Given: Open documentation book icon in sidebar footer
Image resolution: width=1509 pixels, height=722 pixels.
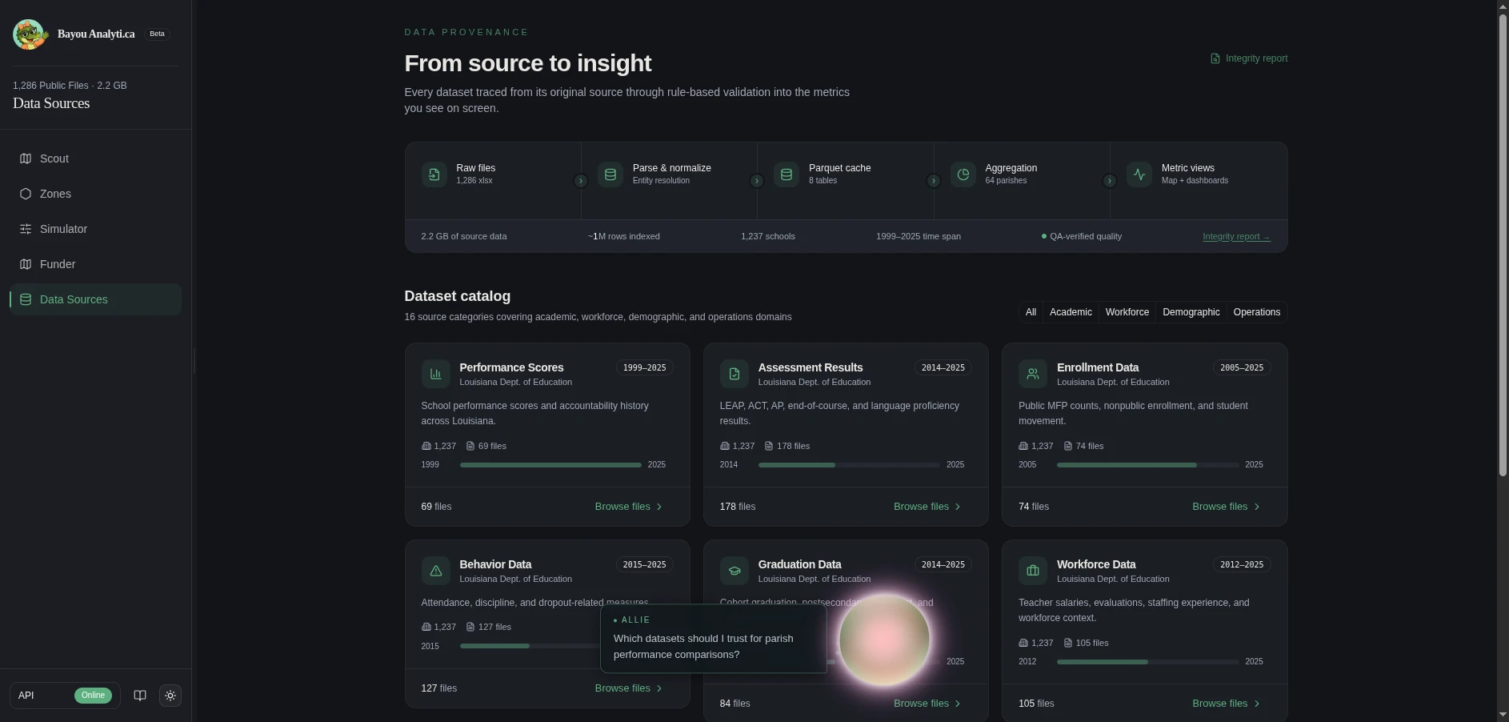Looking at the screenshot, I should click(140, 696).
